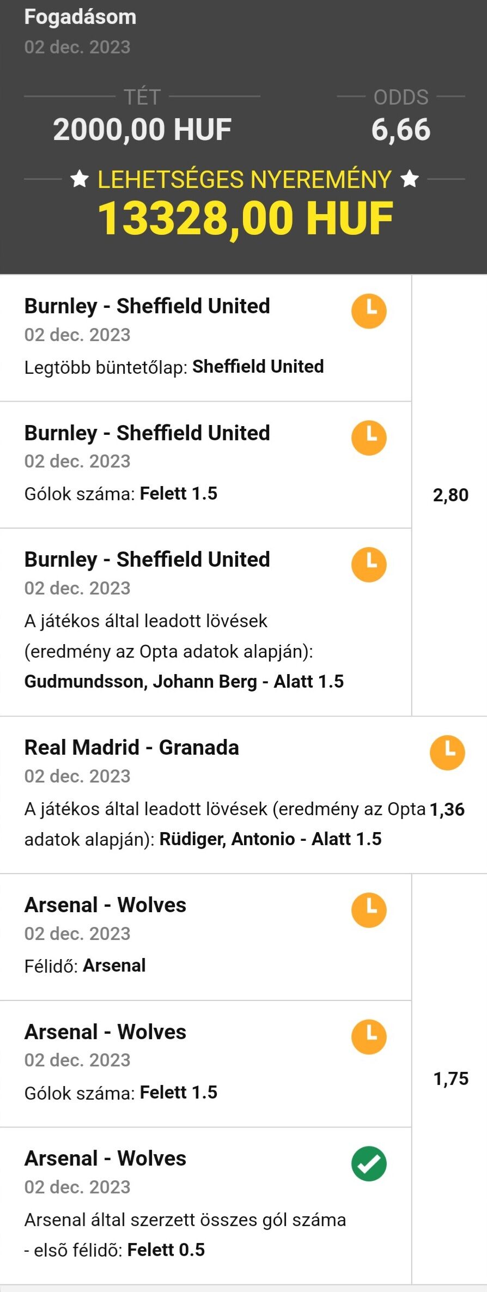Click the 2,80 odds for the Burnley combo
Image resolution: width=487 pixels, height=1292 pixels.
[451, 495]
